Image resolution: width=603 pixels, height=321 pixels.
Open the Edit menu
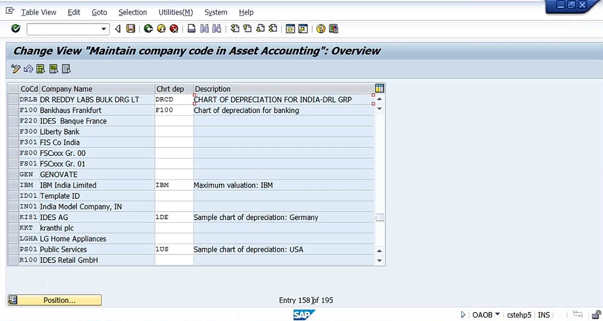[x=74, y=12]
